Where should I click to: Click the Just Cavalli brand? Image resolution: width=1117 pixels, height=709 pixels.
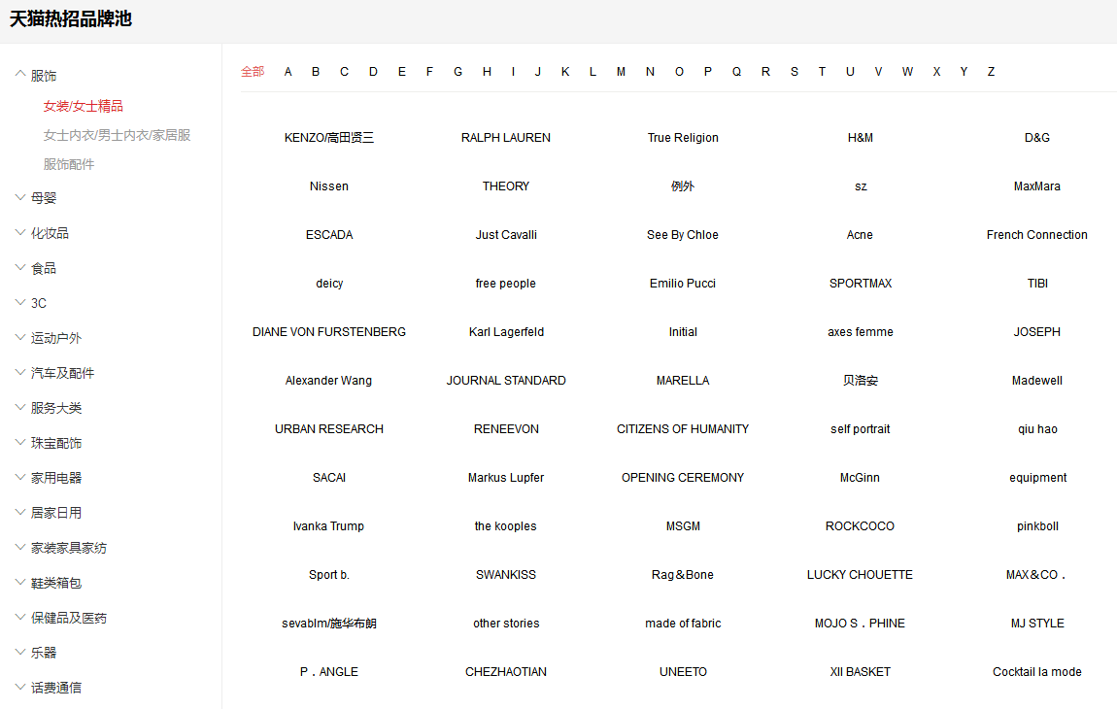(506, 234)
